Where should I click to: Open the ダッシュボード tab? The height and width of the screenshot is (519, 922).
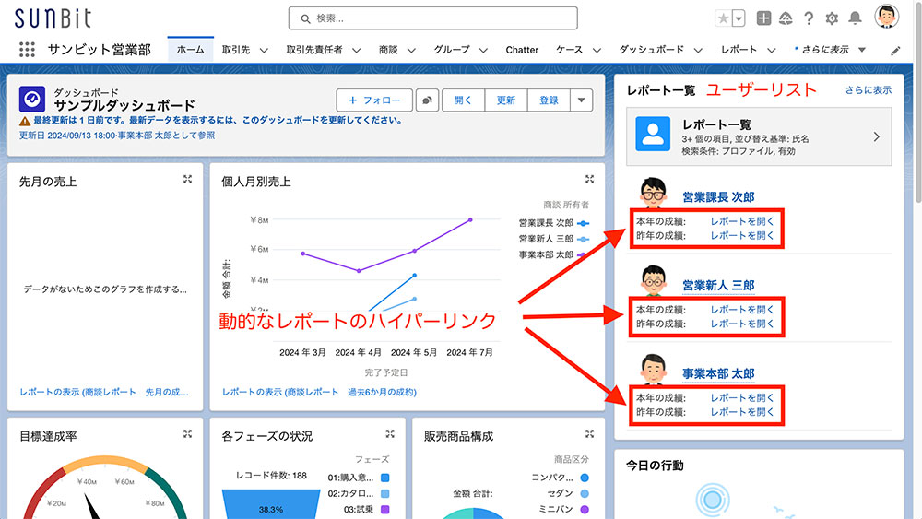[x=652, y=50]
